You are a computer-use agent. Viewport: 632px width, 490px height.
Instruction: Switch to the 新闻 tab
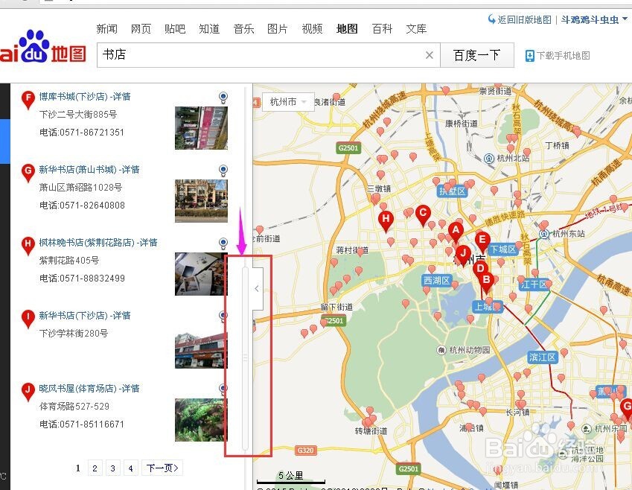(x=106, y=28)
